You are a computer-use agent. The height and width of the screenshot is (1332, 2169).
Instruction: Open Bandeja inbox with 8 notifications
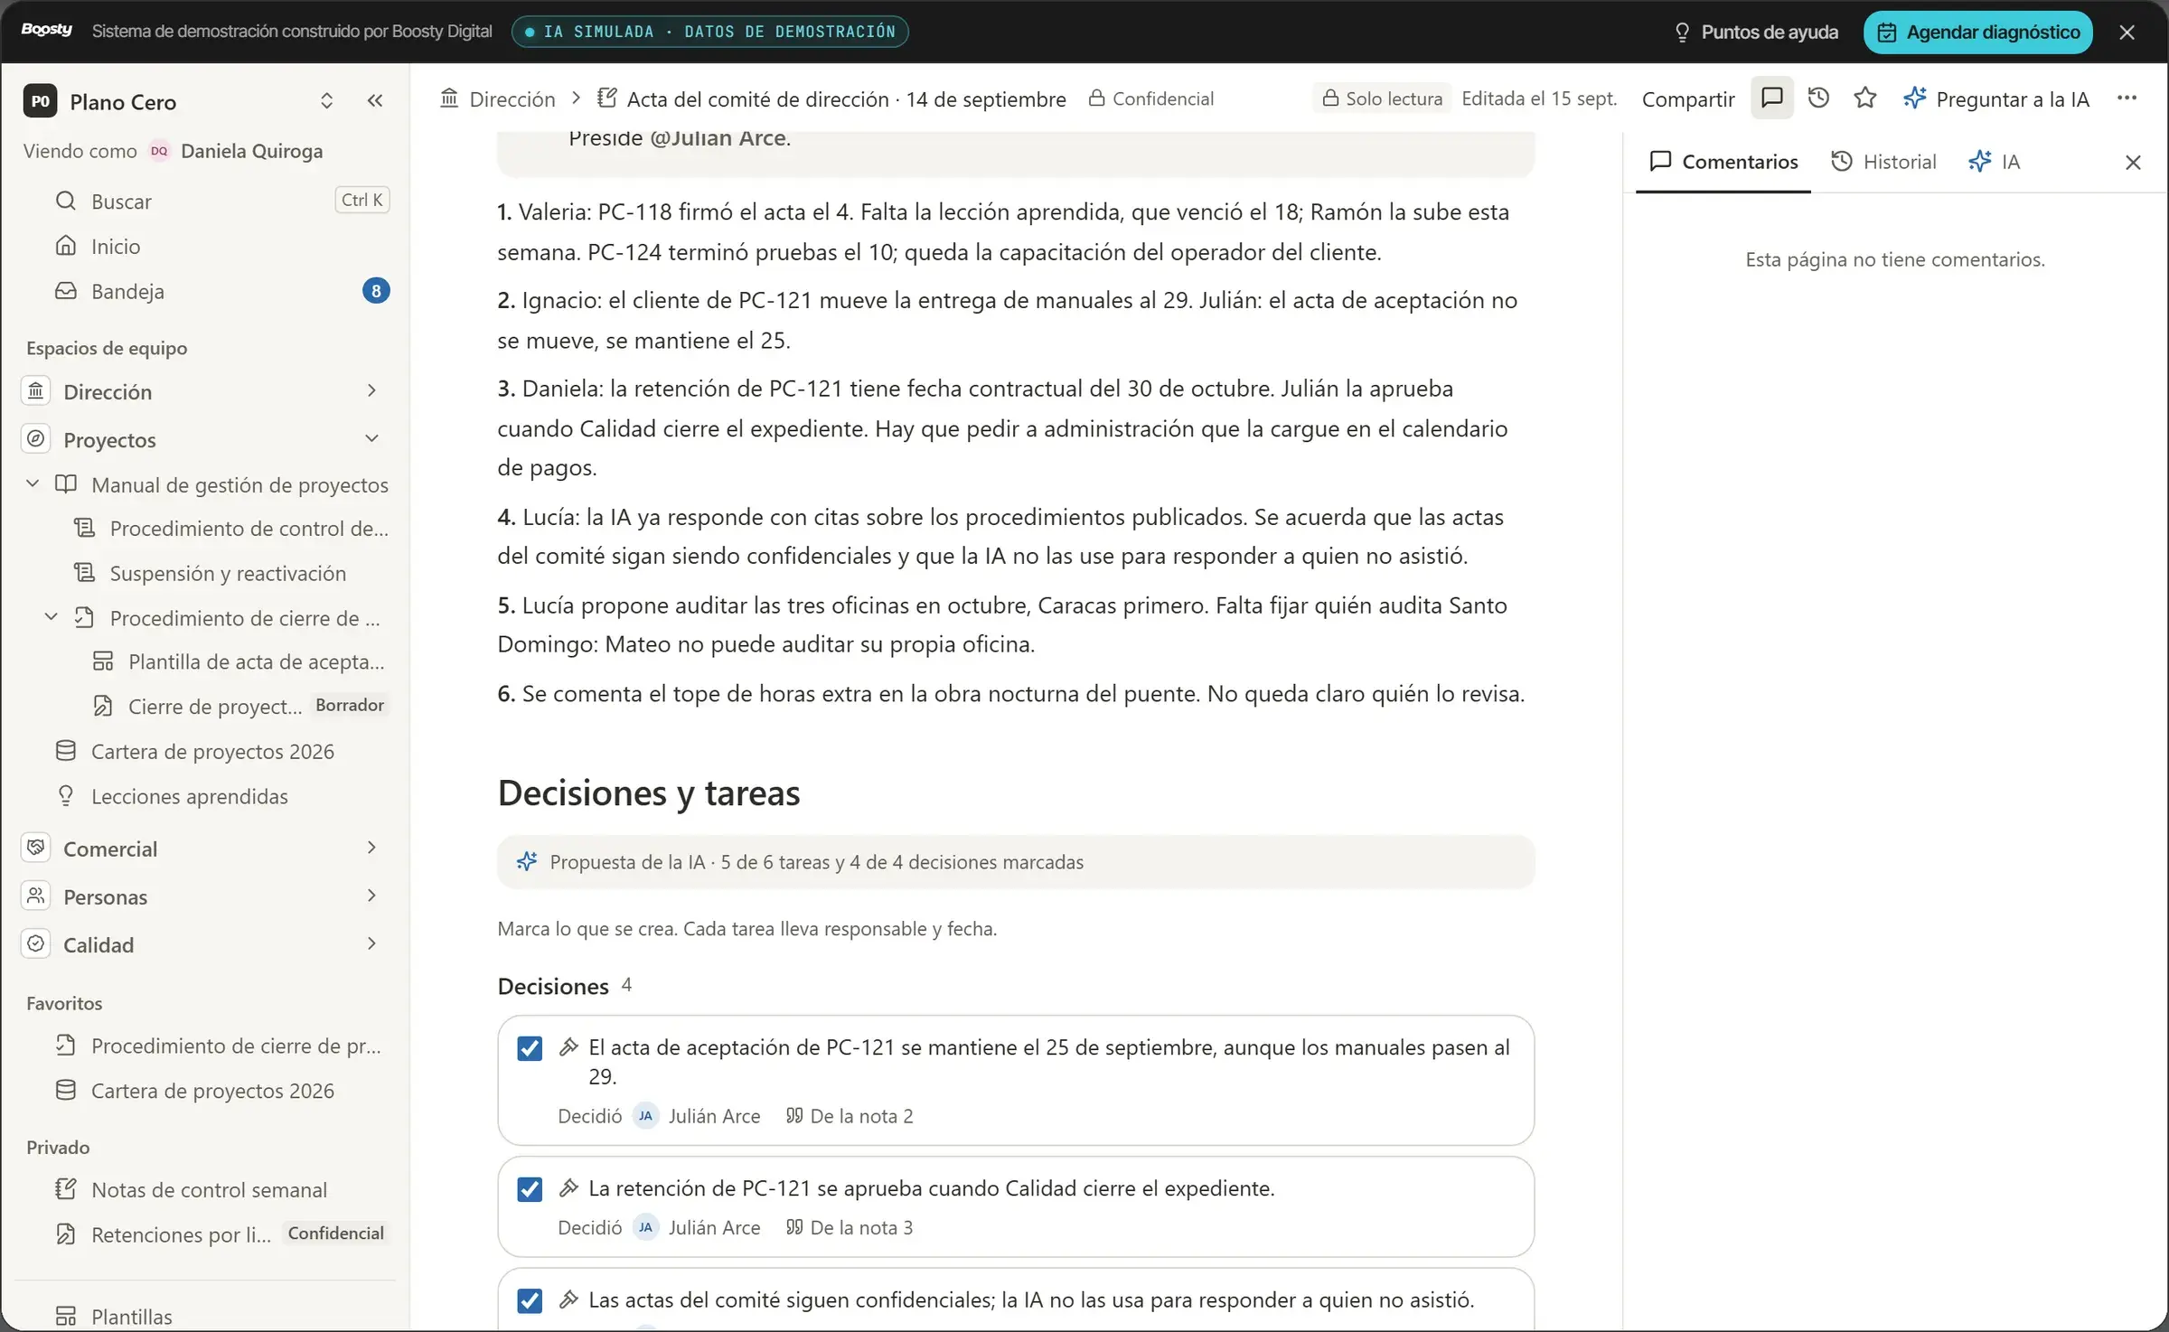point(208,291)
